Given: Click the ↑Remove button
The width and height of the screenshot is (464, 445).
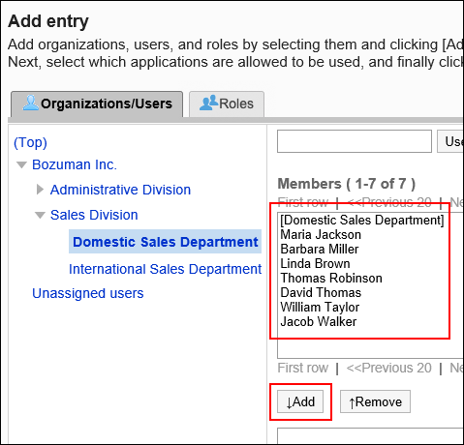Looking at the screenshot, I should [375, 401].
